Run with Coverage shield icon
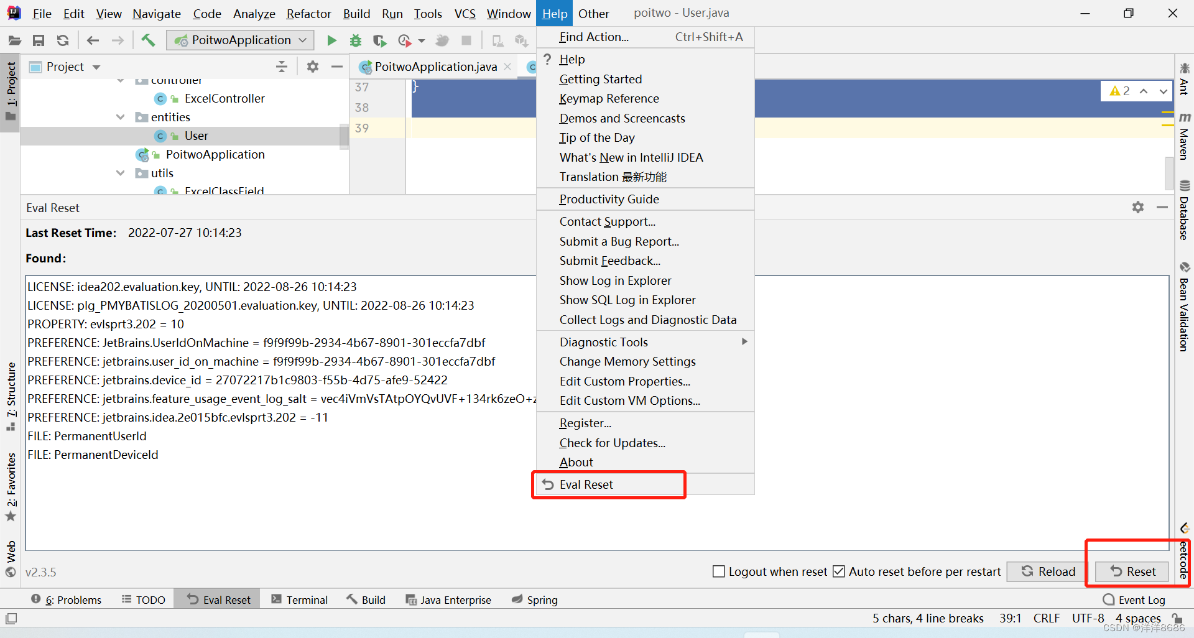 (379, 40)
